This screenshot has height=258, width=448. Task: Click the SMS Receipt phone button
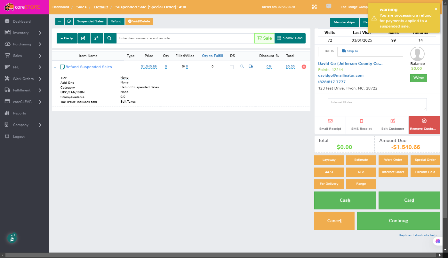point(362,125)
